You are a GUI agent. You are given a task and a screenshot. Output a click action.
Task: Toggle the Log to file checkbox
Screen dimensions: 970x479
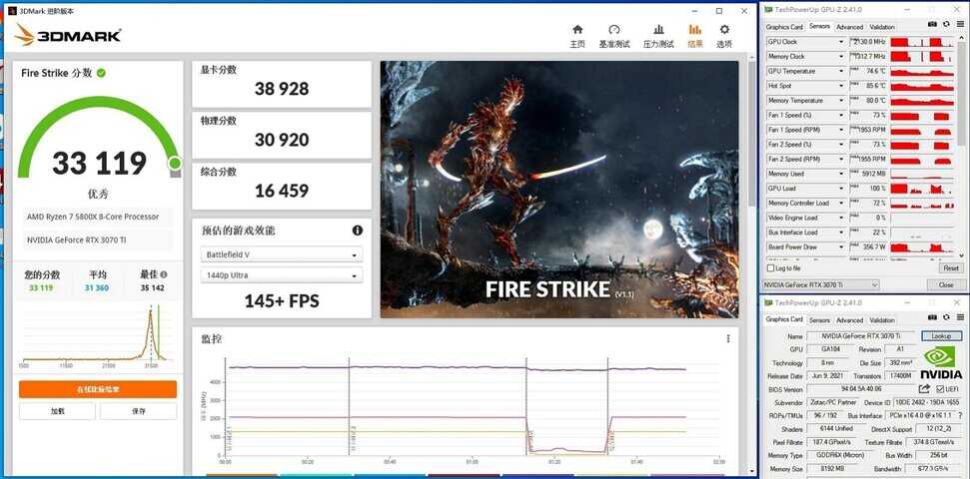(x=770, y=268)
